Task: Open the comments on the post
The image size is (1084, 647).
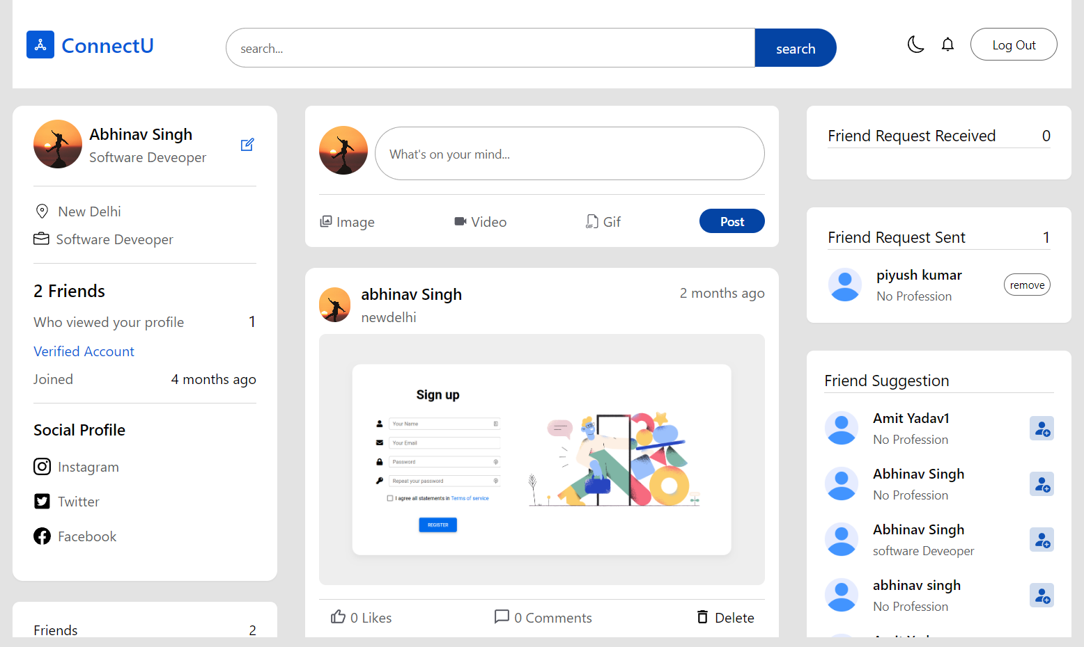Action: (x=543, y=617)
